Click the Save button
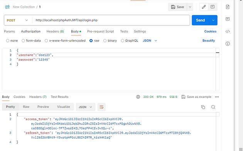Screen dimensions: 243x151 click(x=177, y=7)
